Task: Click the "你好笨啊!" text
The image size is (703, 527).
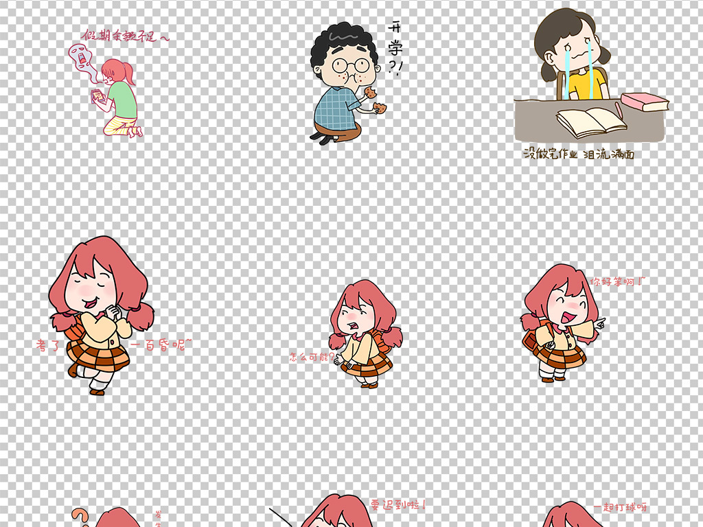Action: pyautogui.click(x=618, y=281)
